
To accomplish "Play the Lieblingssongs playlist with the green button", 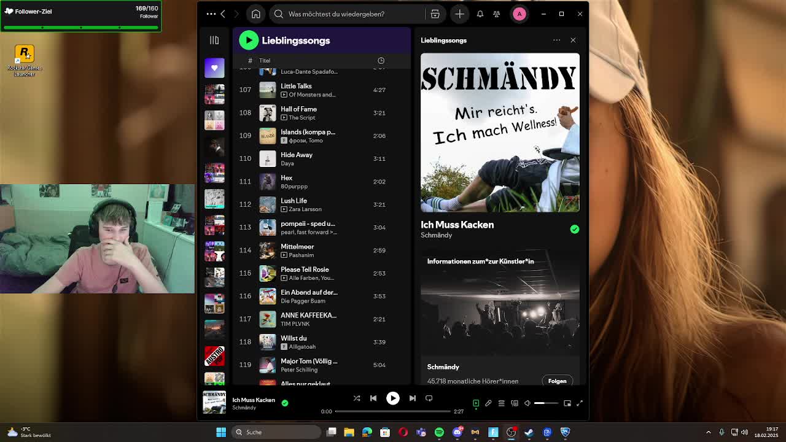I will point(249,41).
